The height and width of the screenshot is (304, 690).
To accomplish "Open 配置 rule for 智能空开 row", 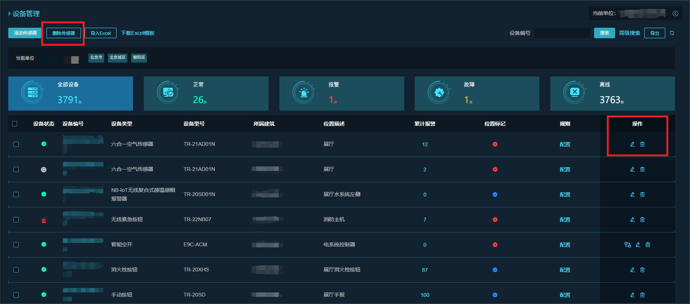I will coord(565,245).
